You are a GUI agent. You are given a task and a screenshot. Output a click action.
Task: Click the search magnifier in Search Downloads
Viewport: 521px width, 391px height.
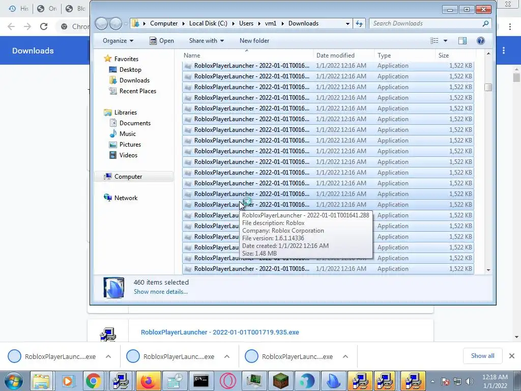click(485, 23)
